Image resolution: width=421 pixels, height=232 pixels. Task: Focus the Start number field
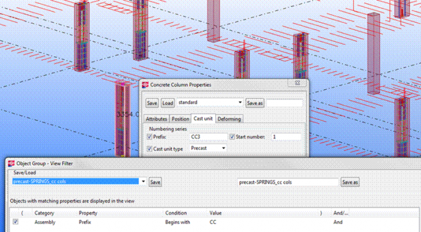(285, 137)
